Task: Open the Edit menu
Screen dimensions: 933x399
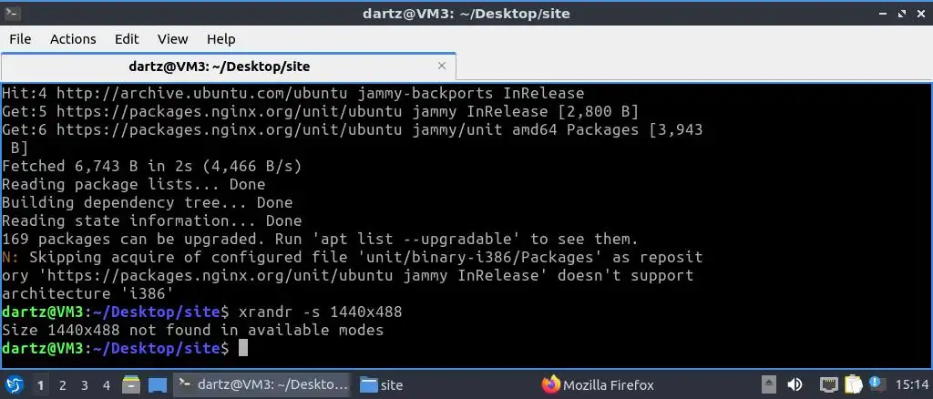Action: 127,39
